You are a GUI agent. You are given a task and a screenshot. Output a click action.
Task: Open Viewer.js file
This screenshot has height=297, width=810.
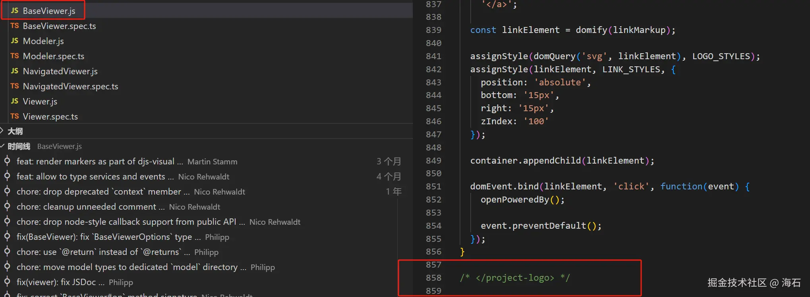click(x=40, y=101)
